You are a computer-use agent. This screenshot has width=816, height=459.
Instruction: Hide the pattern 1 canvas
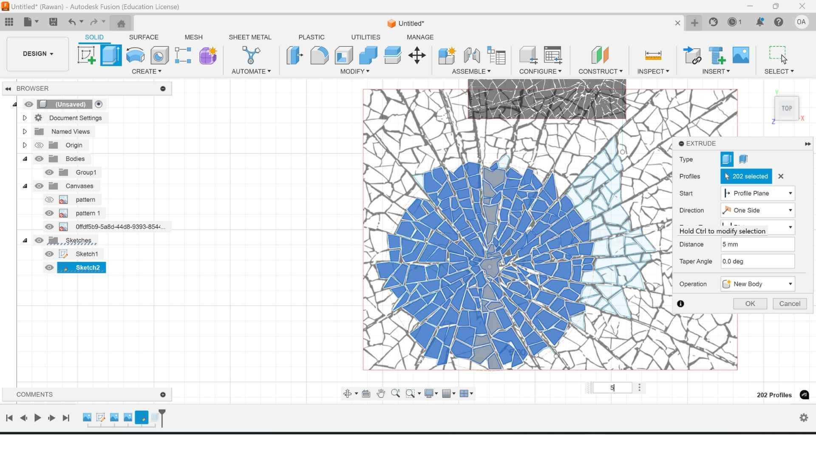pyautogui.click(x=49, y=213)
